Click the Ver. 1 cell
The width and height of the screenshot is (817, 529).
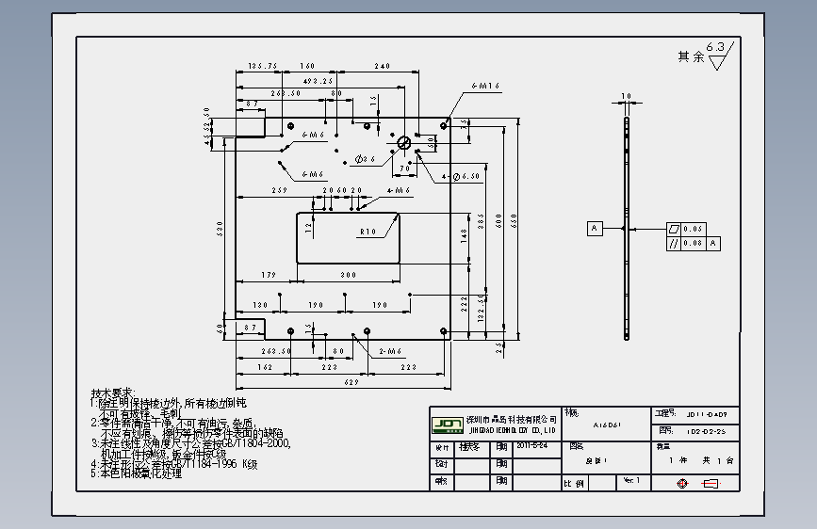(x=631, y=481)
